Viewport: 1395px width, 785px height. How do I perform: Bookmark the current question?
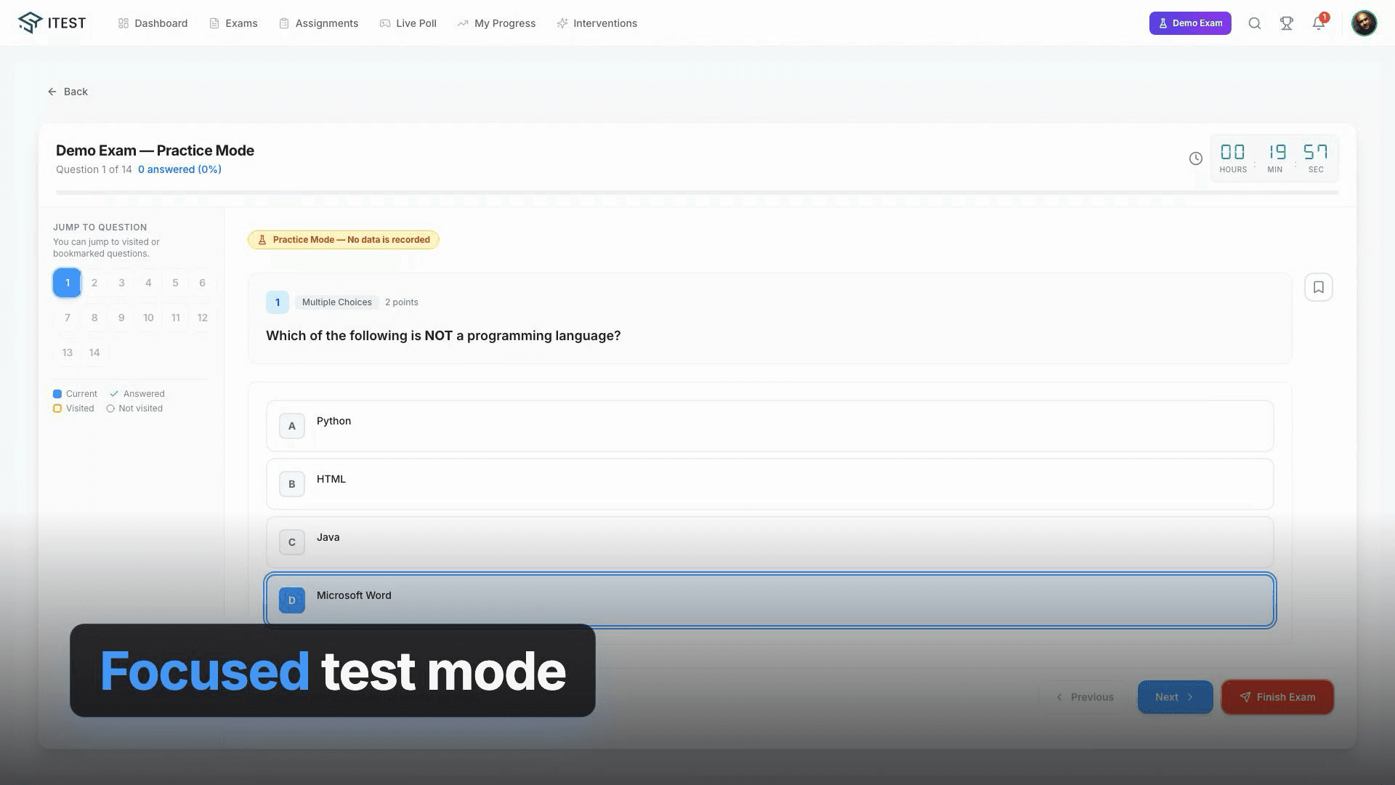point(1319,287)
